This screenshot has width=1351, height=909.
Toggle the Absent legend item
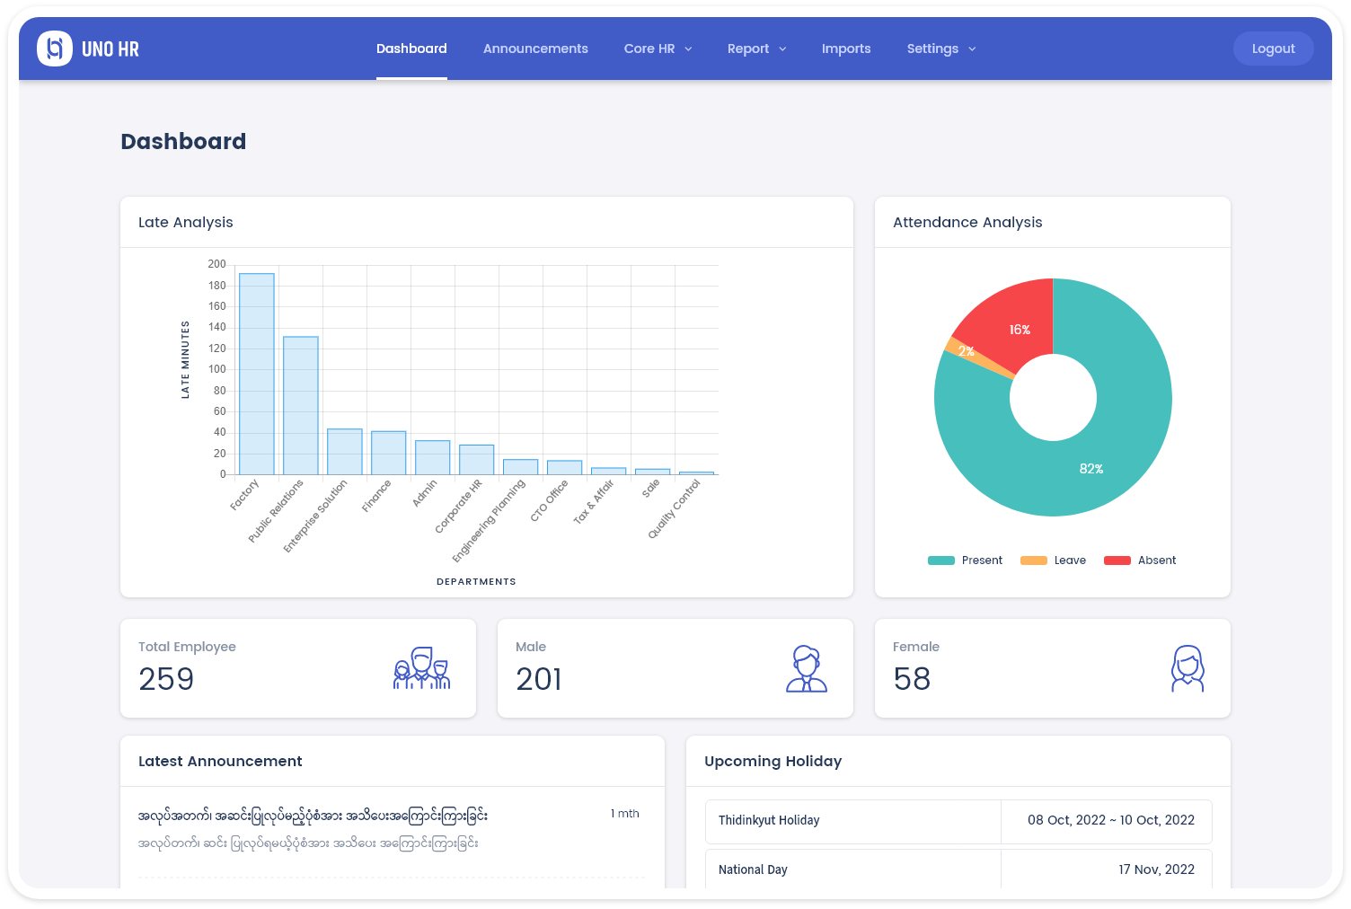1139,560
